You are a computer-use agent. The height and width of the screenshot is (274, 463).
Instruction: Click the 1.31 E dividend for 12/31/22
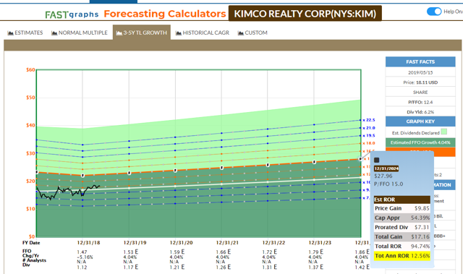pyautogui.click(x=269, y=267)
